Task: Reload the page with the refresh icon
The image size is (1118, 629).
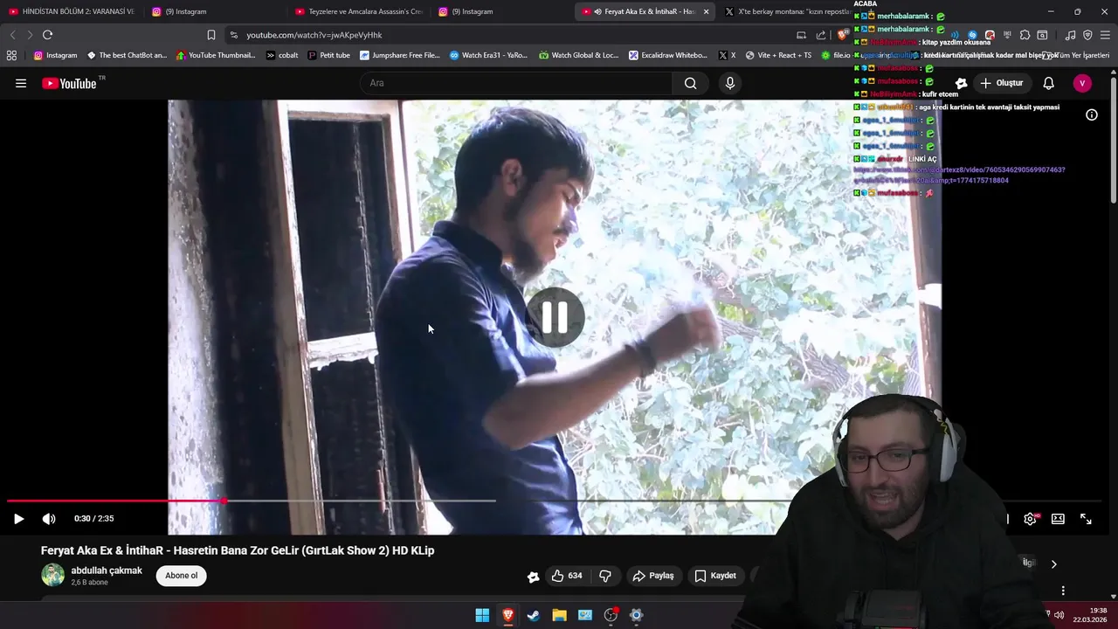Action: (x=47, y=35)
